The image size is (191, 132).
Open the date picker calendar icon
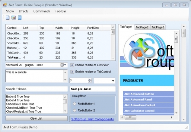tap(62, 65)
